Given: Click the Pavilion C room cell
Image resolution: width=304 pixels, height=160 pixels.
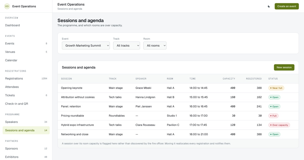Looking at the screenshot, I should coord(173,125).
